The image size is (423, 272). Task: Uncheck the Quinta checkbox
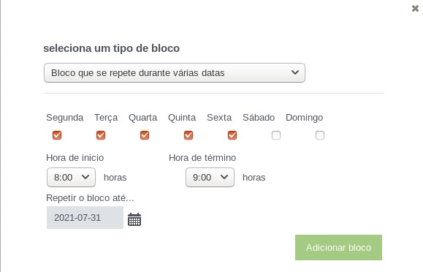pyautogui.click(x=188, y=135)
